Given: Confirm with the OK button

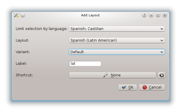Looking at the screenshot, I should (x=128, y=87).
